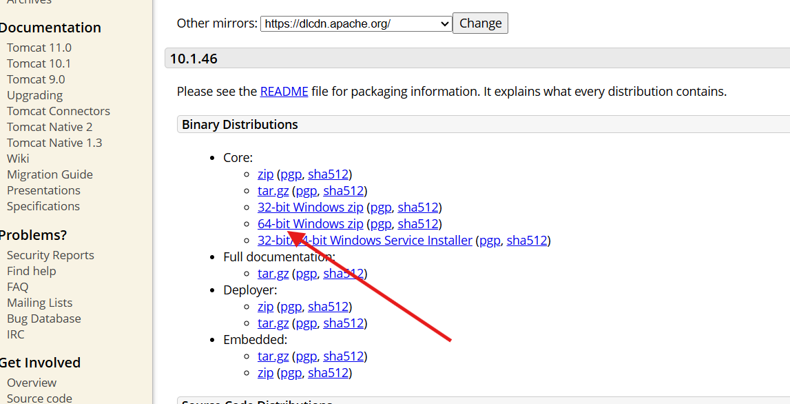This screenshot has width=790, height=404.
Task: Open pgp signature for 32-bit Windows zip
Action: (381, 208)
